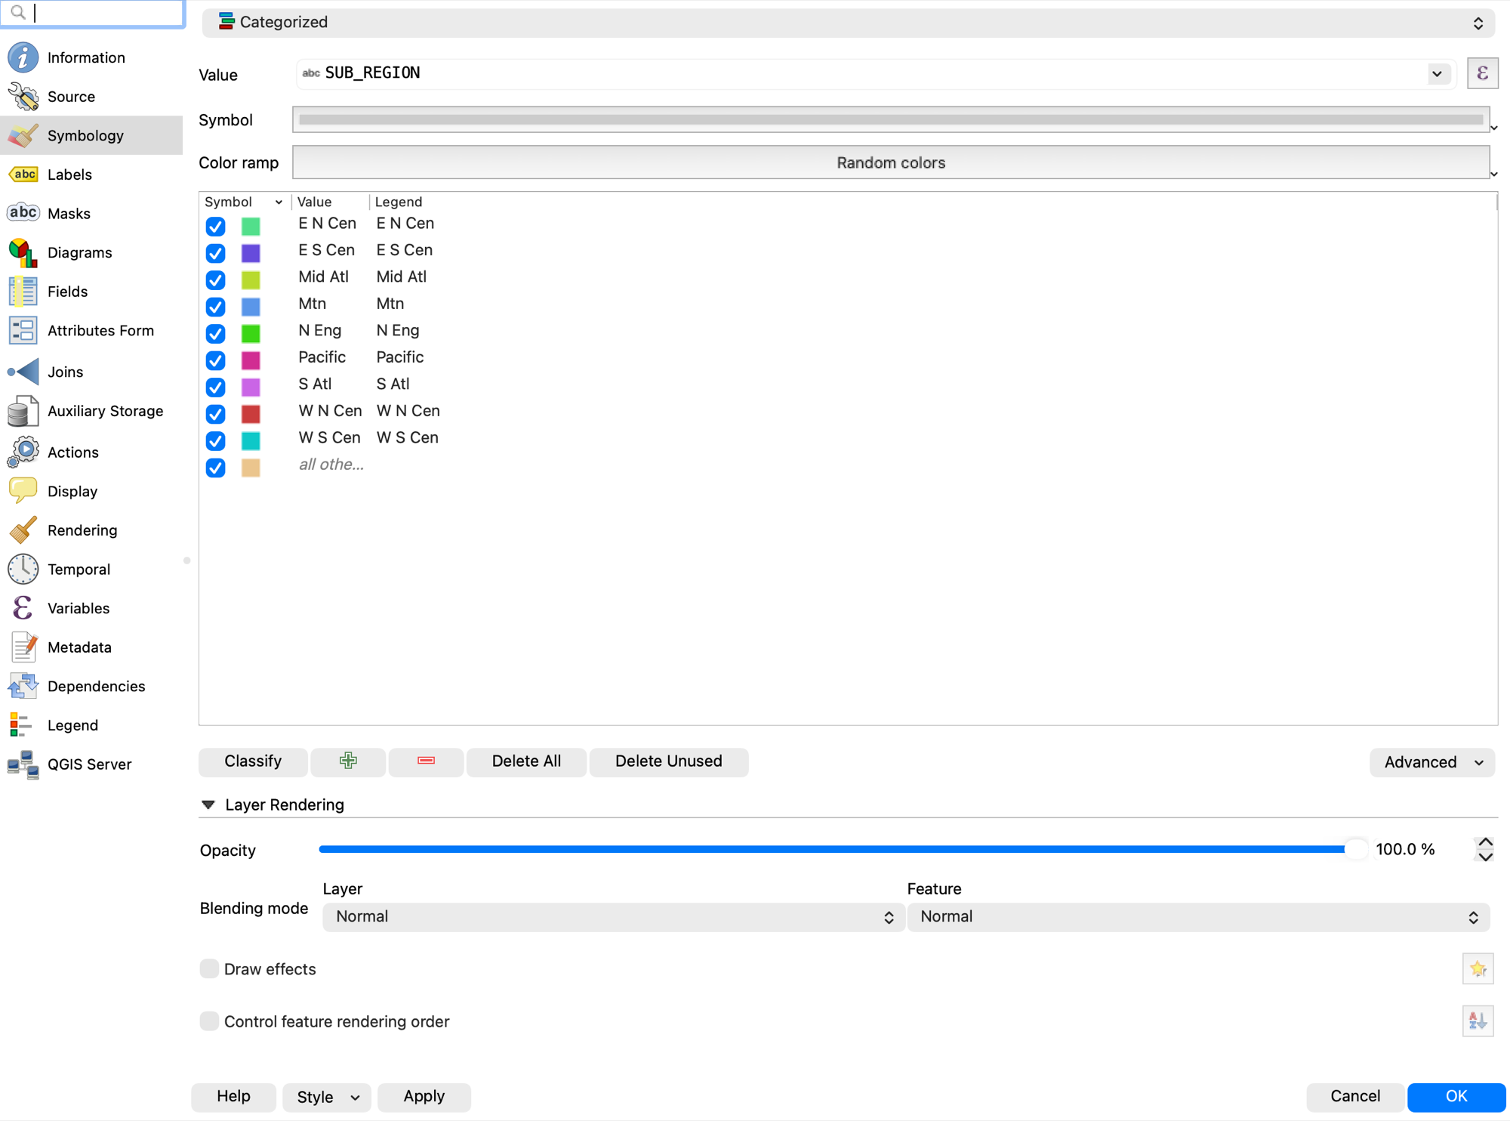
Task: Open the Joins section icon
Action: [23, 372]
